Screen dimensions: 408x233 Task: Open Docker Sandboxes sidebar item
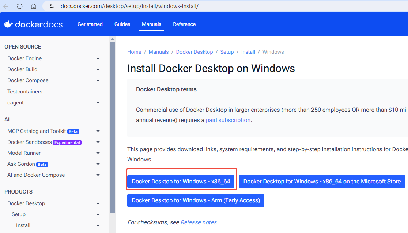click(29, 142)
